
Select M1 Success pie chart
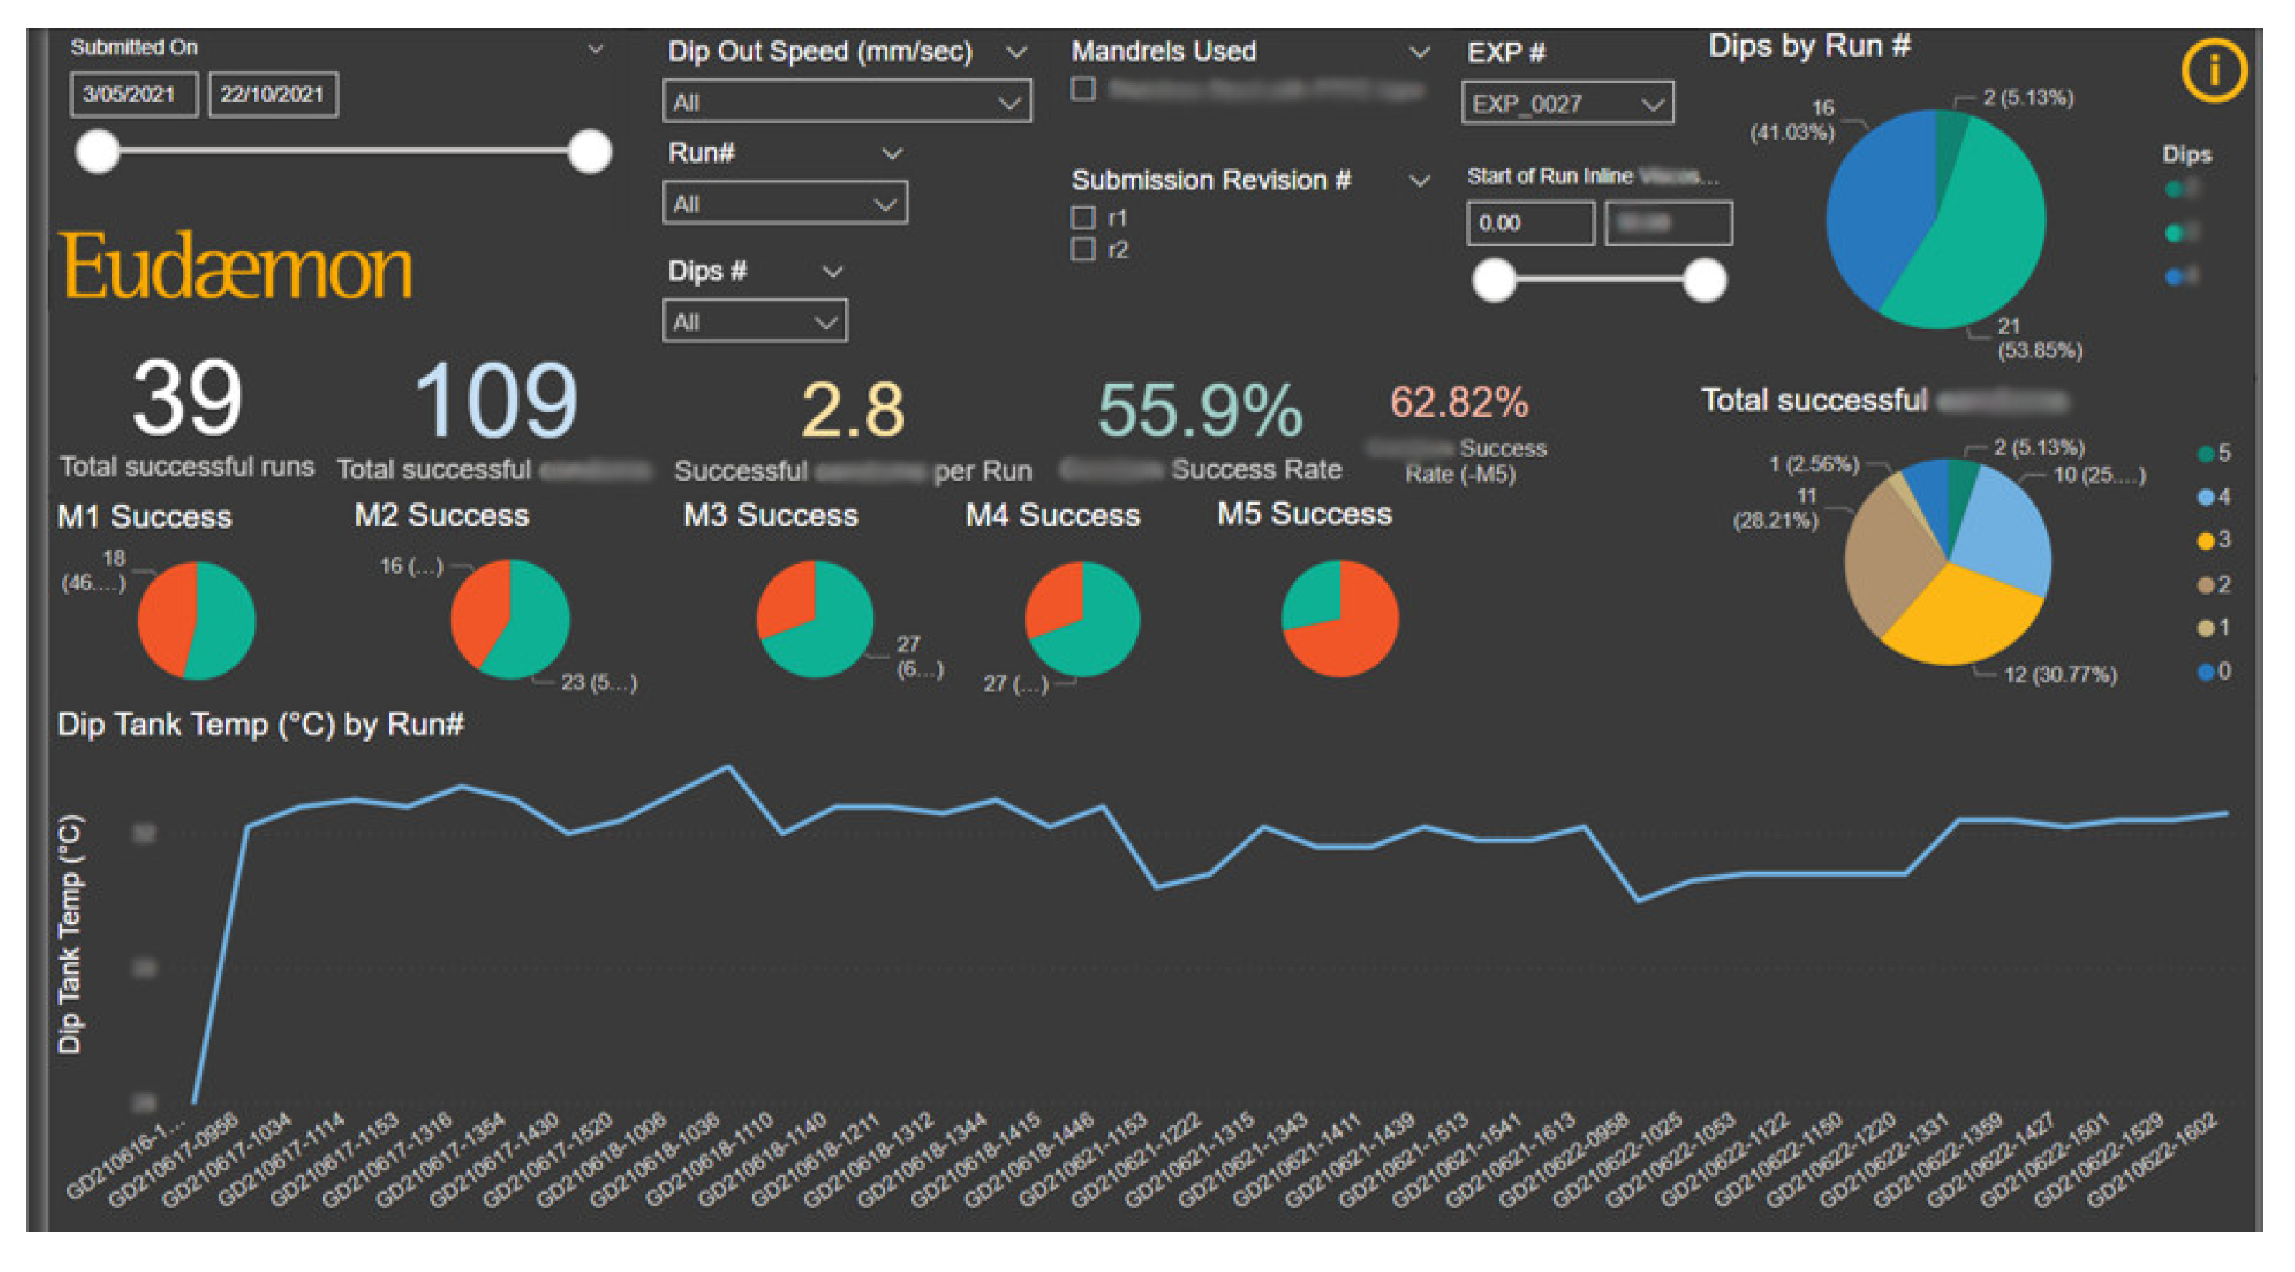[x=197, y=620]
